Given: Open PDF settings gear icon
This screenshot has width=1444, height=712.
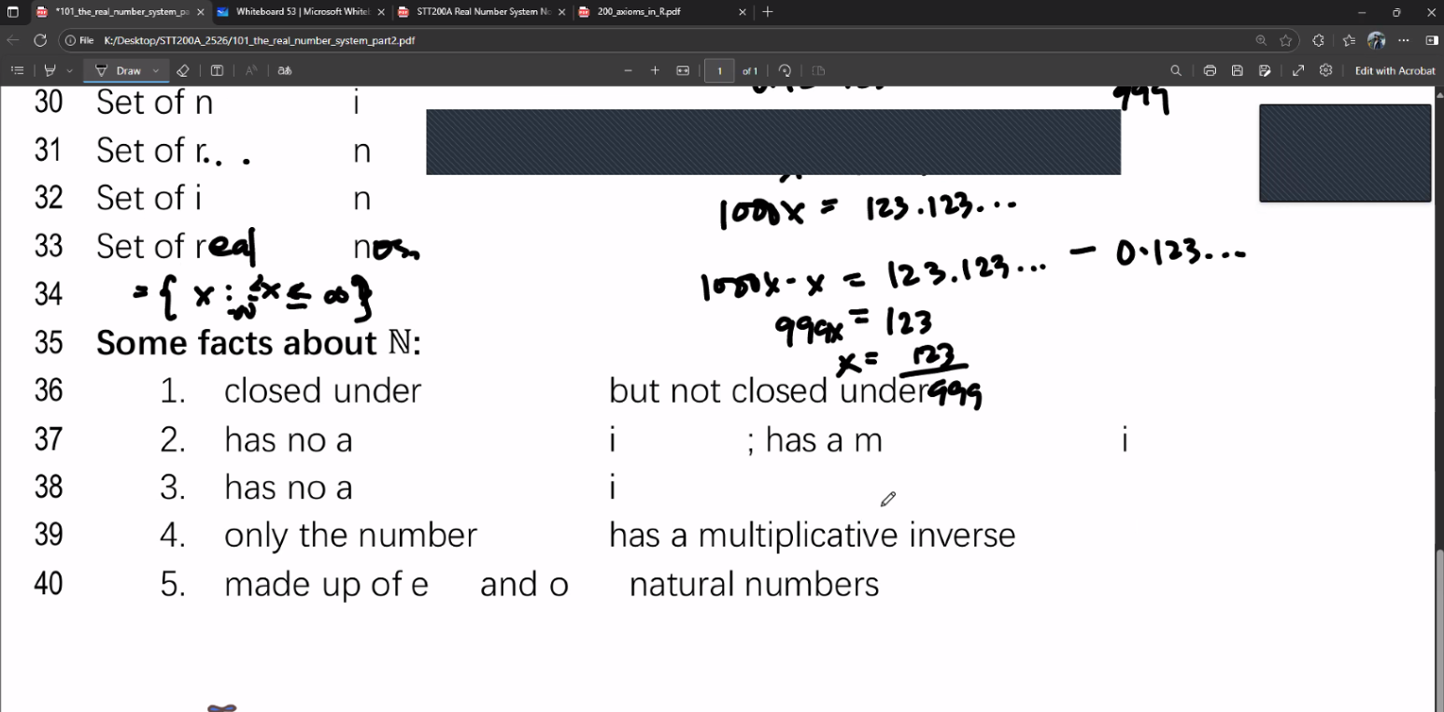Looking at the screenshot, I should click(x=1325, y=71).
